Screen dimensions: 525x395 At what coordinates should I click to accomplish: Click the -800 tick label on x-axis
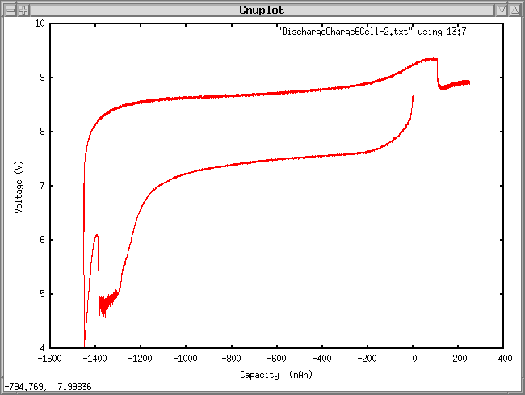[x=231, y=359]
